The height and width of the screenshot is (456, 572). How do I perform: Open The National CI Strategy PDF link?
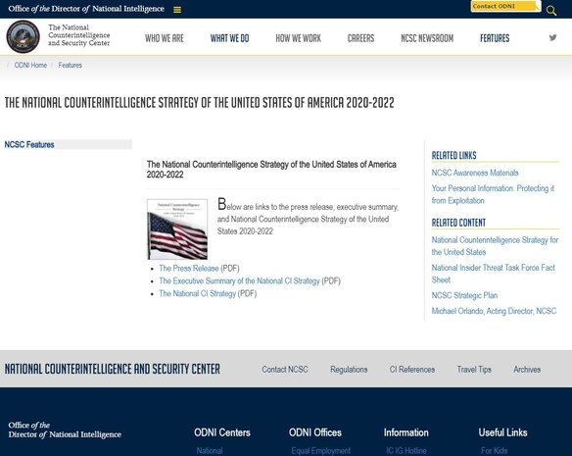point(197,294)
